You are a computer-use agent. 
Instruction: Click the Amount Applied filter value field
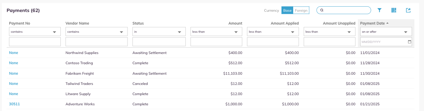(273, 42)
